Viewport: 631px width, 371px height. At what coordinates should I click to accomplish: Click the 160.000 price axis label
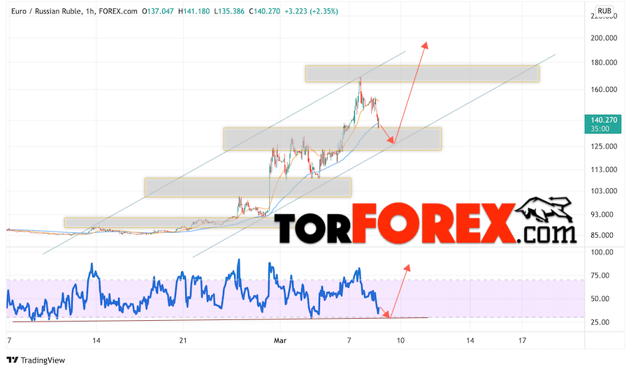[604, 89]
